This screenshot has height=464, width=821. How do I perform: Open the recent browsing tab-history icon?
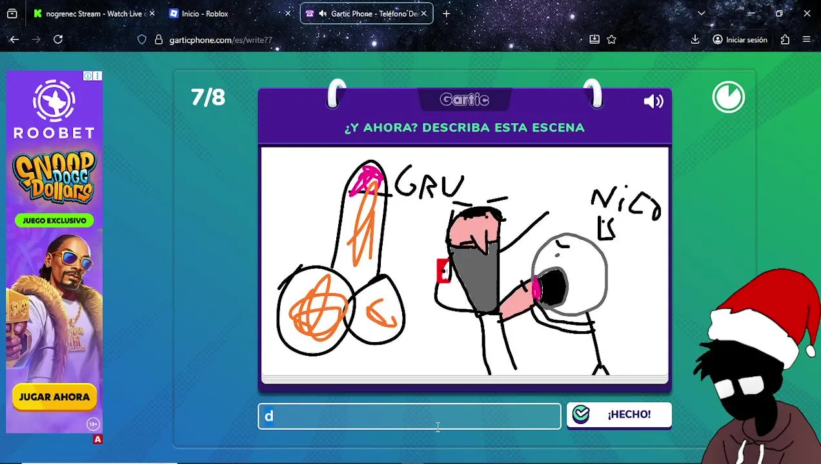point(12,14)
